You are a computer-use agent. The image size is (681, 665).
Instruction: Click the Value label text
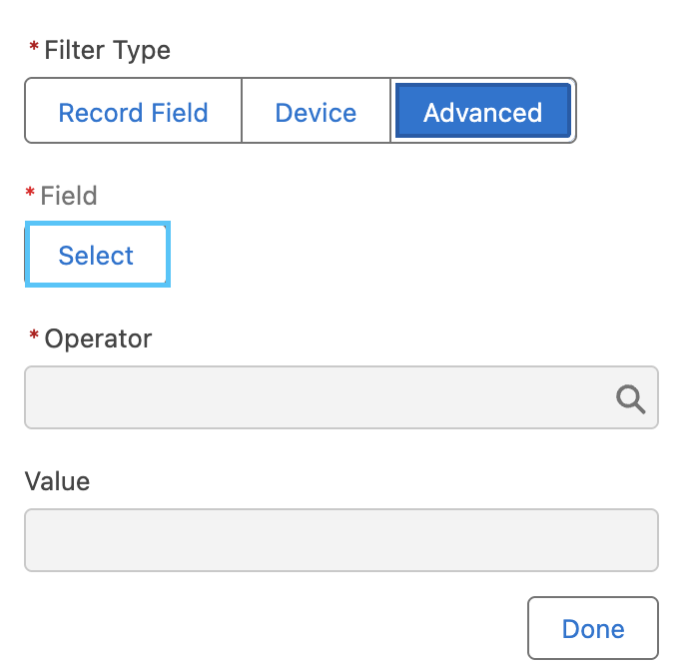click(57, 481)
